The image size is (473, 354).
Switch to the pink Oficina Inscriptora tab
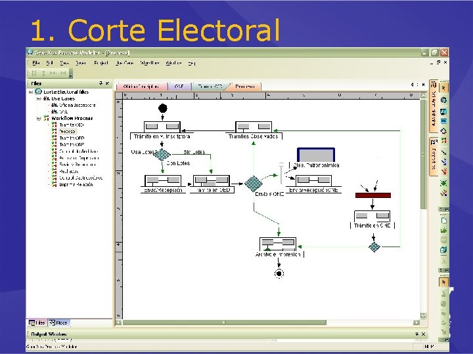141,87
